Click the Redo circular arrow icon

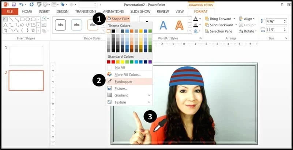31,4
